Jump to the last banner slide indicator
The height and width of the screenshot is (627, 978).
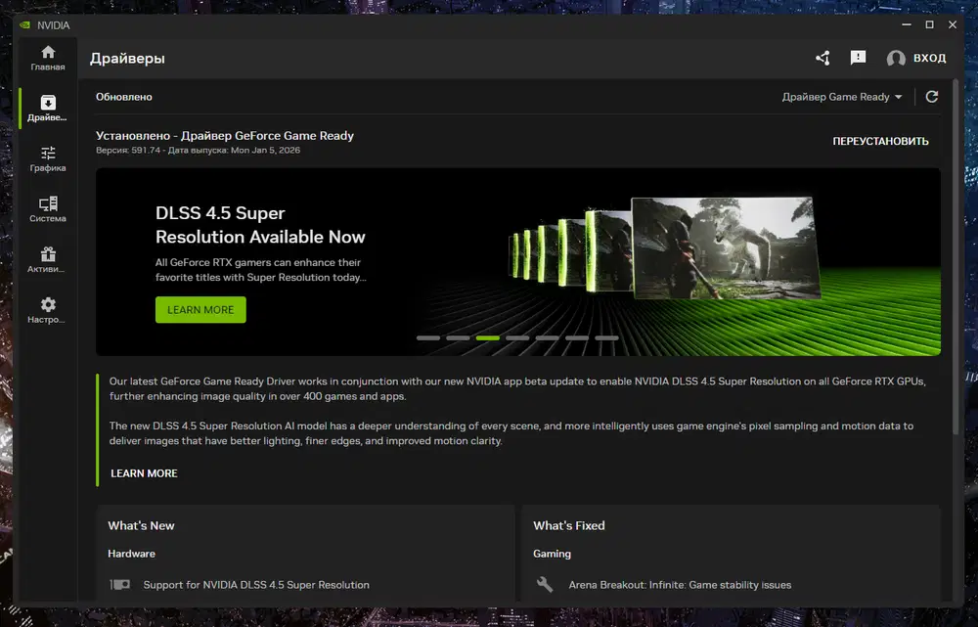pos(607,338)
